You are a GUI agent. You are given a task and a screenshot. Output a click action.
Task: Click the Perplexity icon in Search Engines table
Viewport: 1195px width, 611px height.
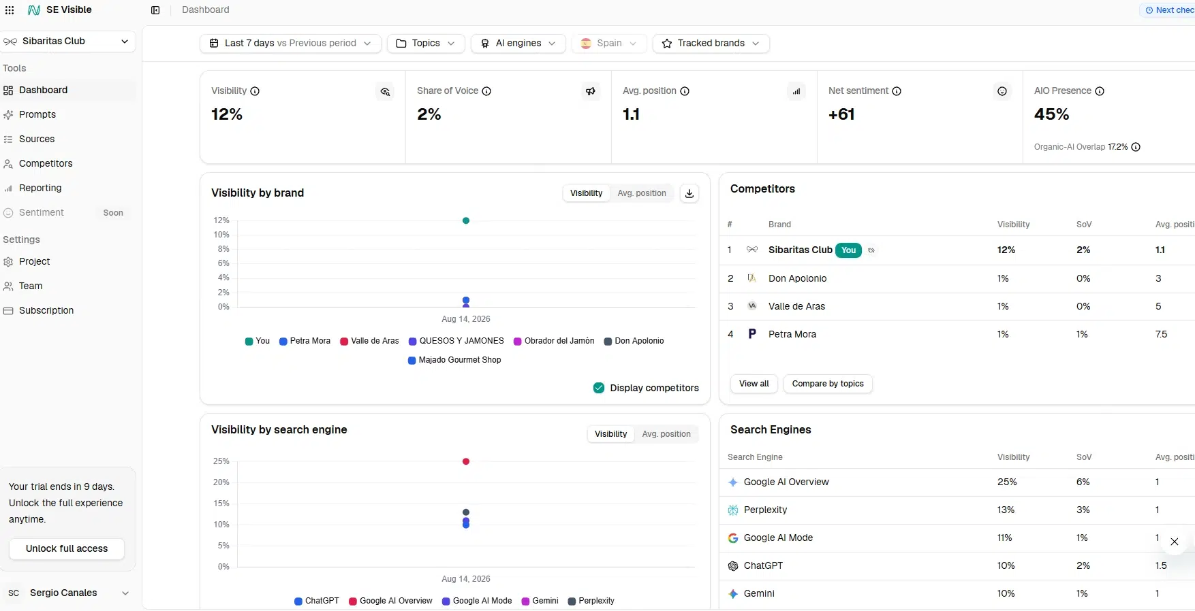pos(733,510)
